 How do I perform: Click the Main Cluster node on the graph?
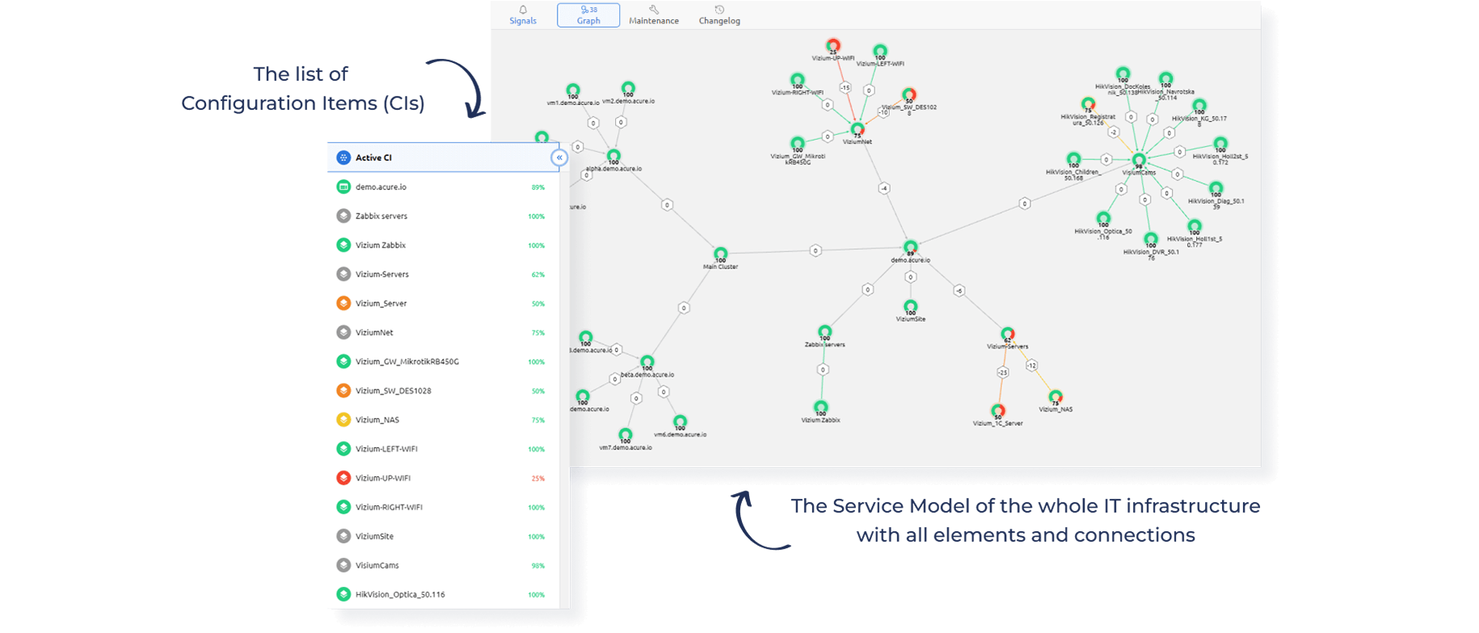click(720, 254)
